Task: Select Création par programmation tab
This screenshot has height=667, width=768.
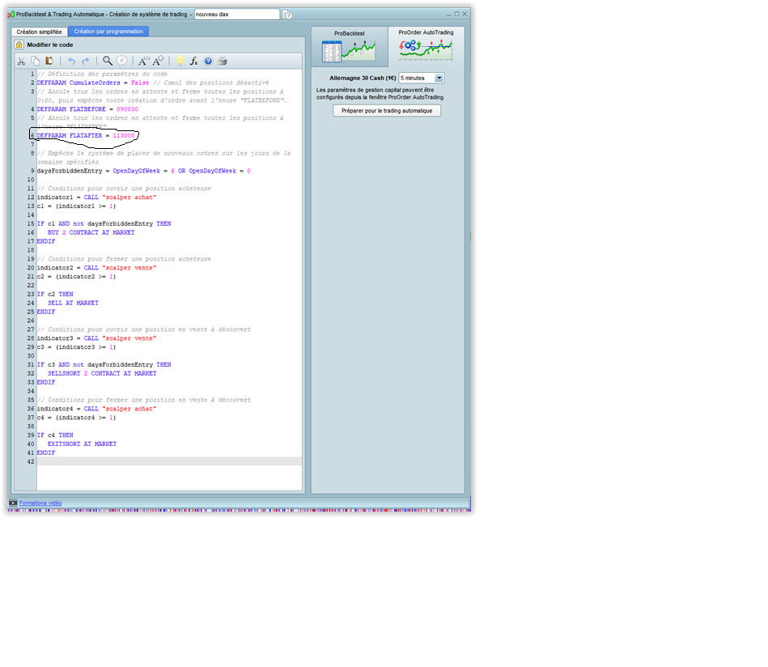Action: click(108, 32)
